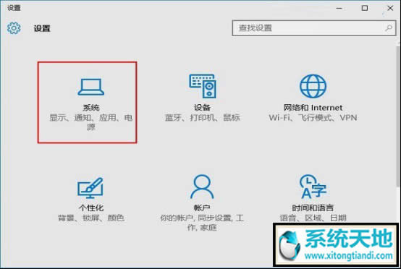This screenshot has height=269, width=401.
Task: Maximize the 设置 window
Action: (x=365, y=8)
